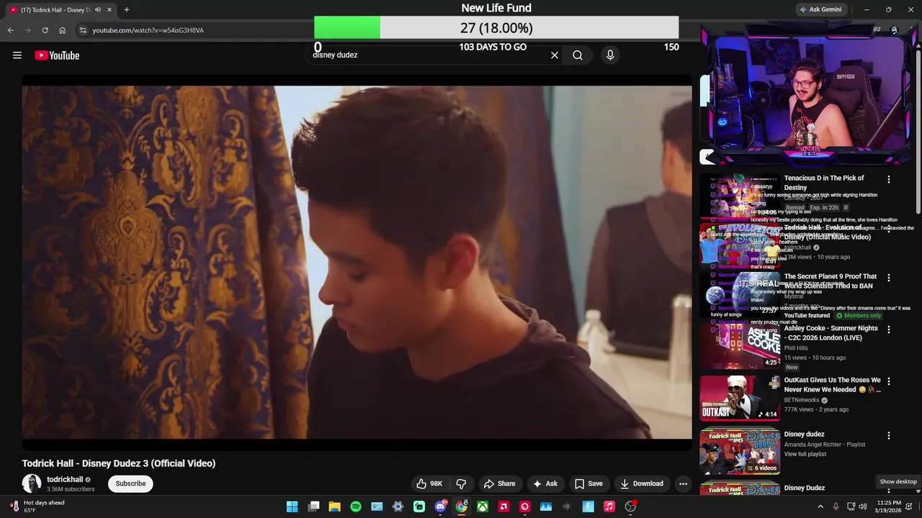The width and height of the screenshot is (922, 518).
Task: Open Disney dudez playlist thumbnail
Action: [x=740, y=452]
